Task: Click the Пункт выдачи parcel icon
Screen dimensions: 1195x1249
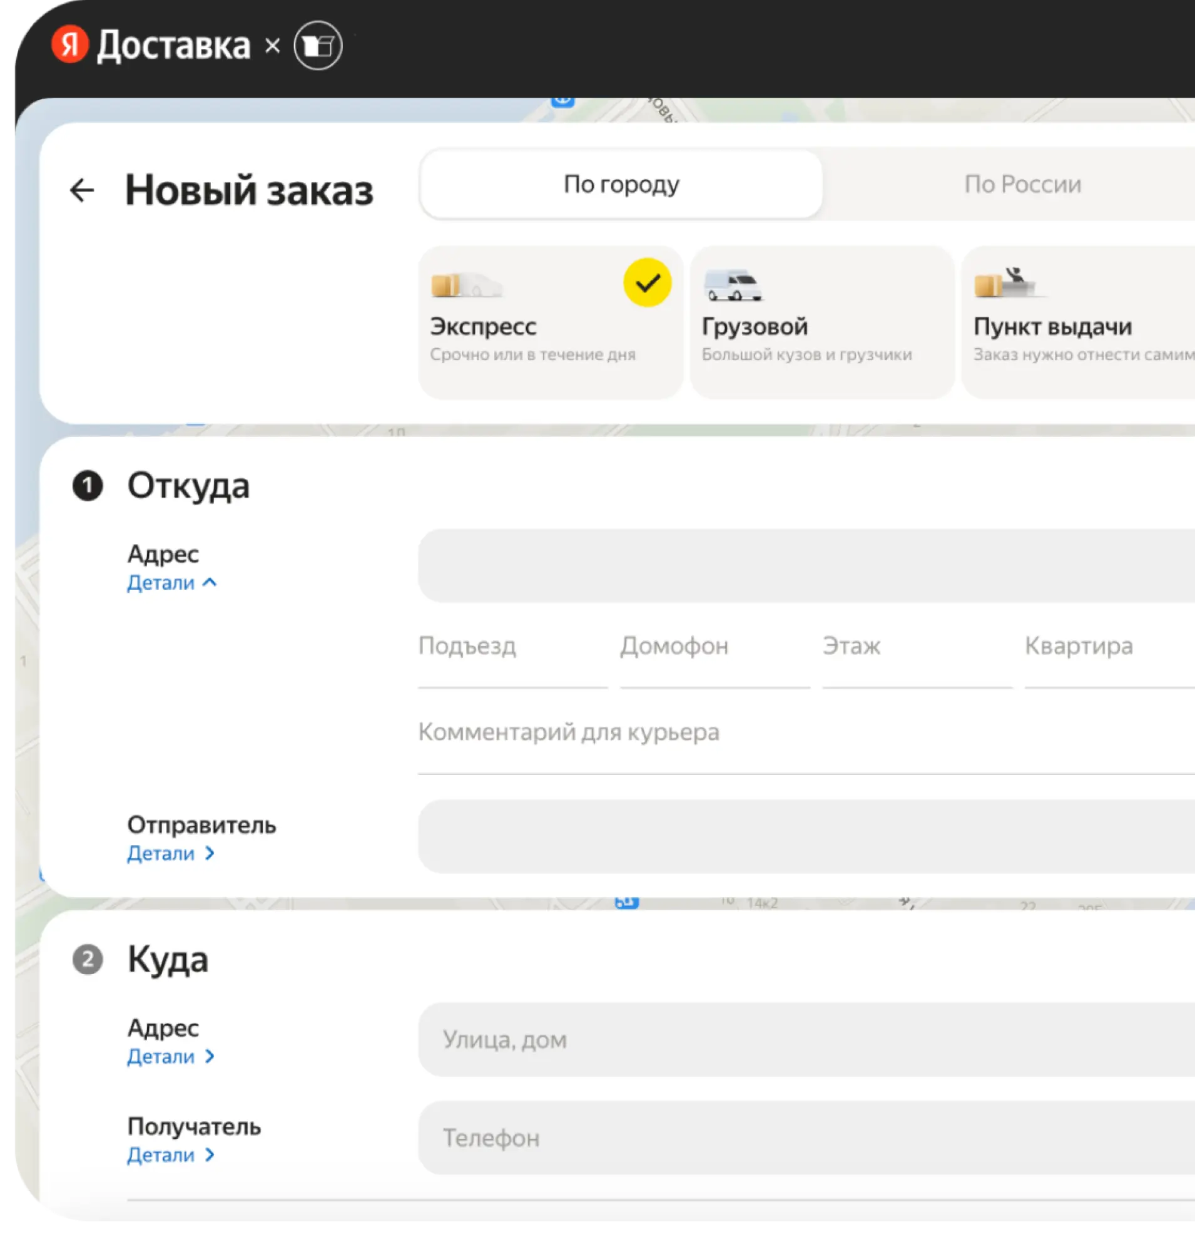Action: tap(1007, 284)
